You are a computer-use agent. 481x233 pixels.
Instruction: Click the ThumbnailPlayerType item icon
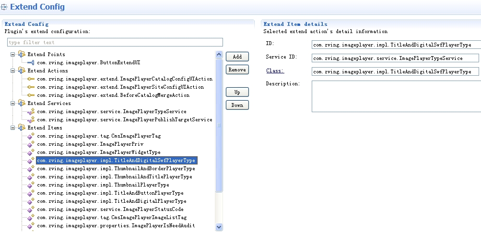(x=31, y=185)
